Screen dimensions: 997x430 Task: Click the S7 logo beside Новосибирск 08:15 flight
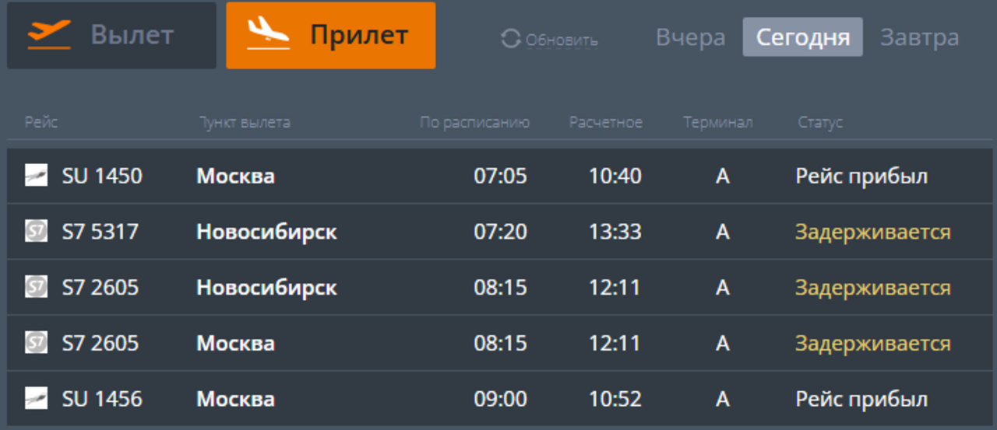[x=36, y=288]
